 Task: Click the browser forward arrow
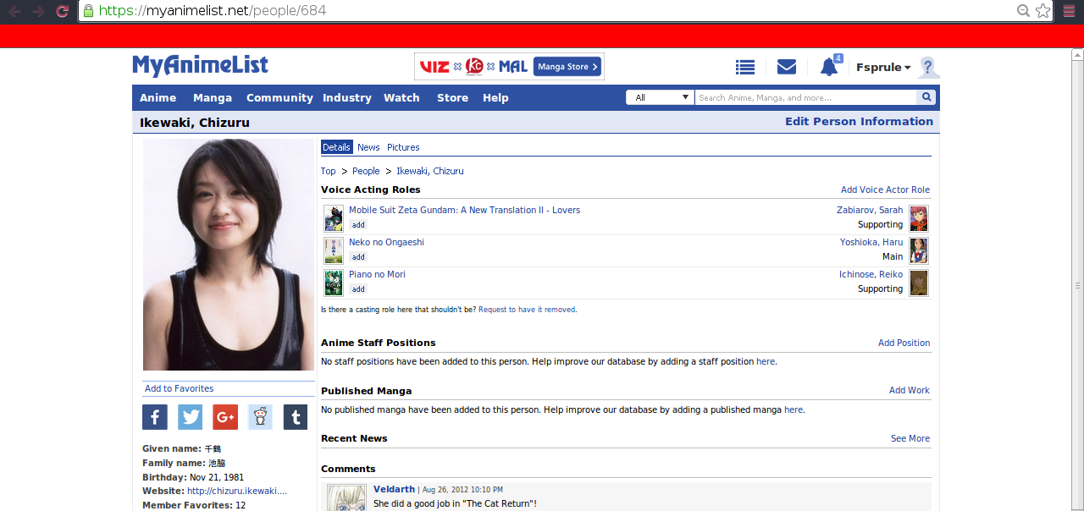pyautogui.click(x=38, y=11)
